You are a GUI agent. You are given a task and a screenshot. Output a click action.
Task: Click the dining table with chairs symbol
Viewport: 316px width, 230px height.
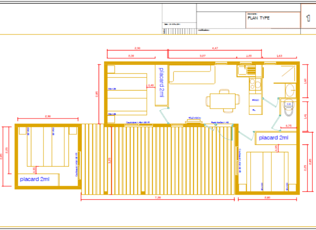point(223,100)
